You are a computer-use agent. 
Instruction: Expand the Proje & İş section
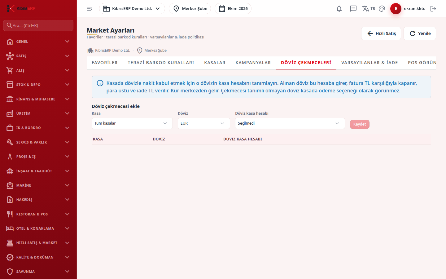(38, 157)
